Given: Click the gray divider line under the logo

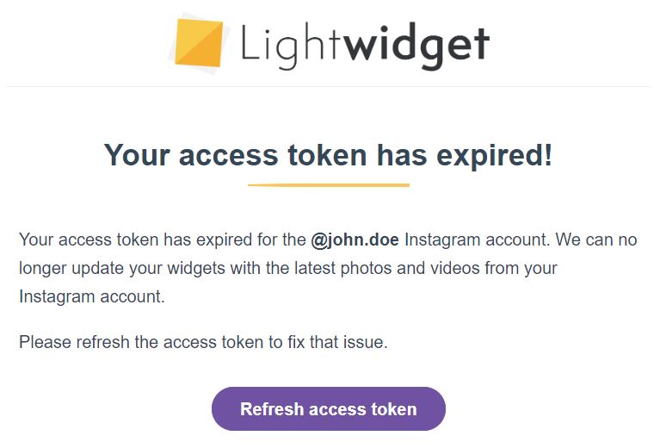Looking at the screenshot, I should 329,87.
